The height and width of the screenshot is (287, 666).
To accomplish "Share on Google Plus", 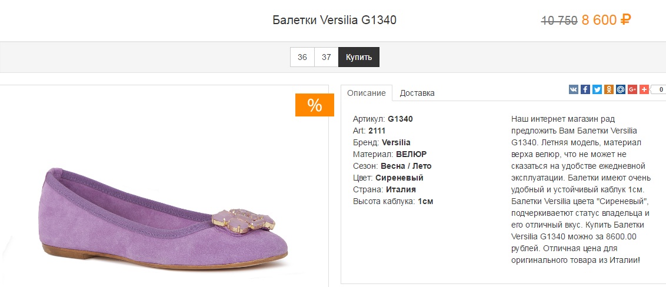I will 632,89.
